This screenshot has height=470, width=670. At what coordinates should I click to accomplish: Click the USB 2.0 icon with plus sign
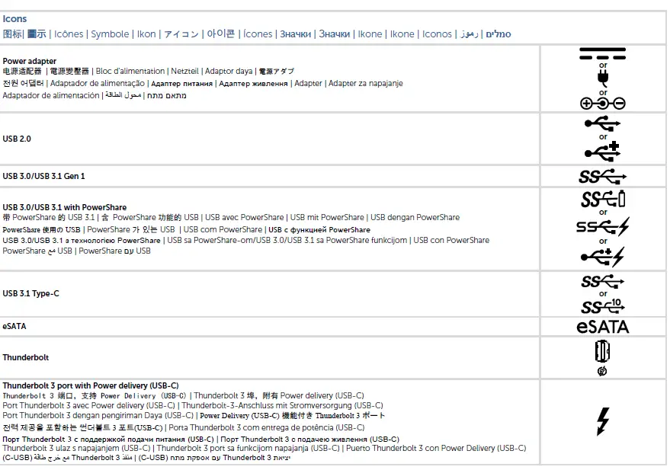(x=602, y=152)
